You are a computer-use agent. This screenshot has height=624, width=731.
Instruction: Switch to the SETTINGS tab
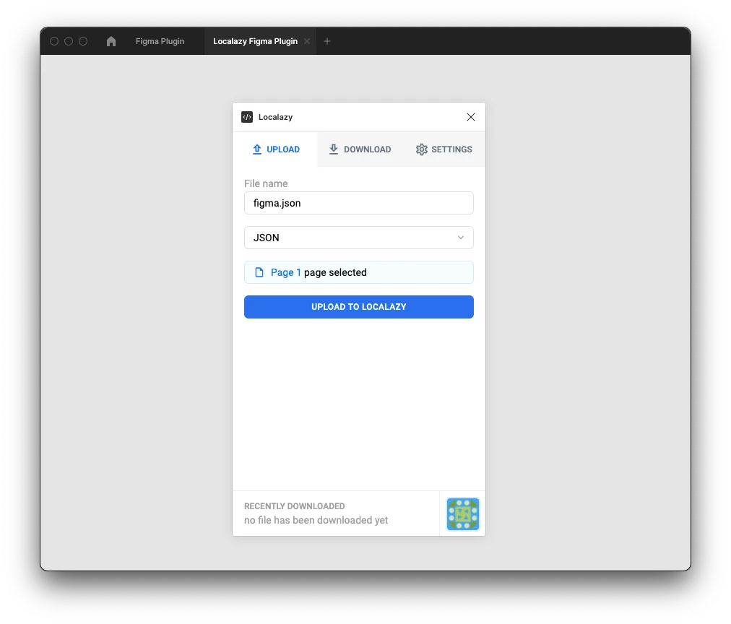pos(444,149)
